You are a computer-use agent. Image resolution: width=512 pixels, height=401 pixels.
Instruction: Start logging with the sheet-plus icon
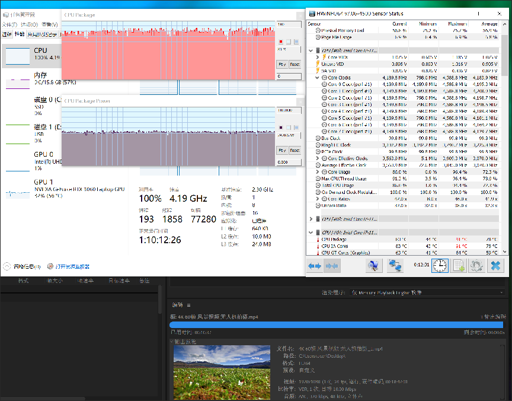pos(458,266)
